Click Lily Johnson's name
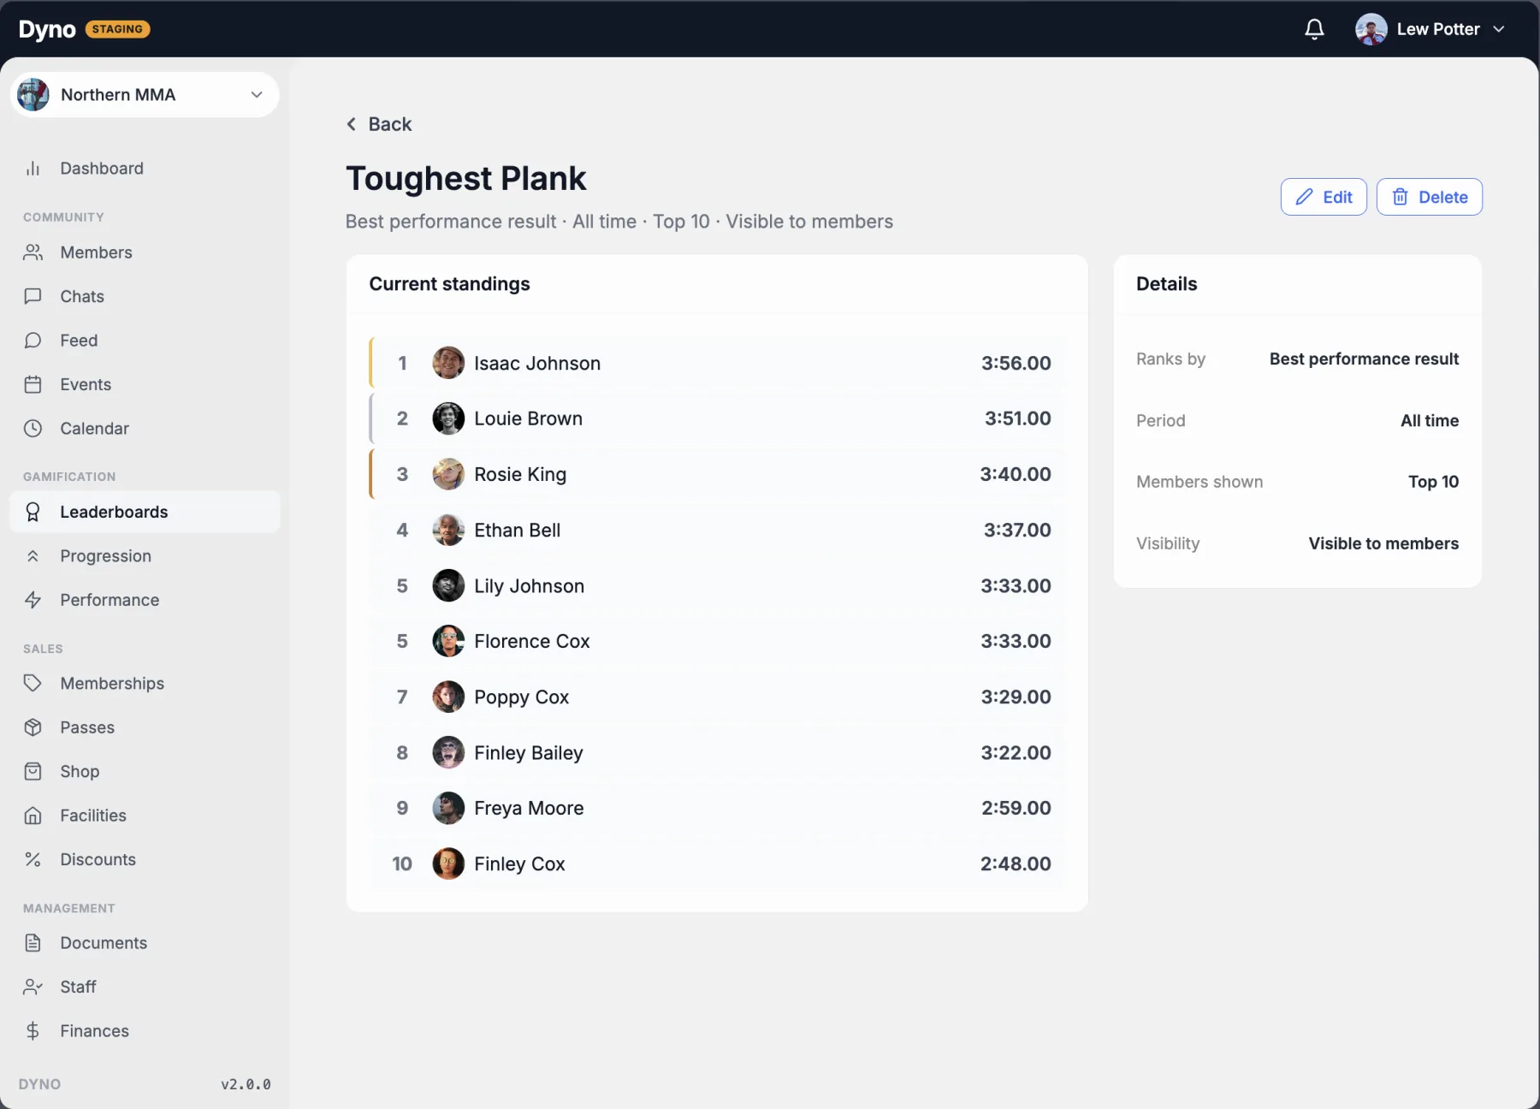This screenshot has height=1109, width=1540. [x=530, y=586]
